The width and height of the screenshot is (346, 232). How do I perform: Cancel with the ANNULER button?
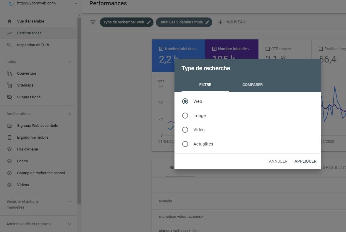click(x=278, y=161)
